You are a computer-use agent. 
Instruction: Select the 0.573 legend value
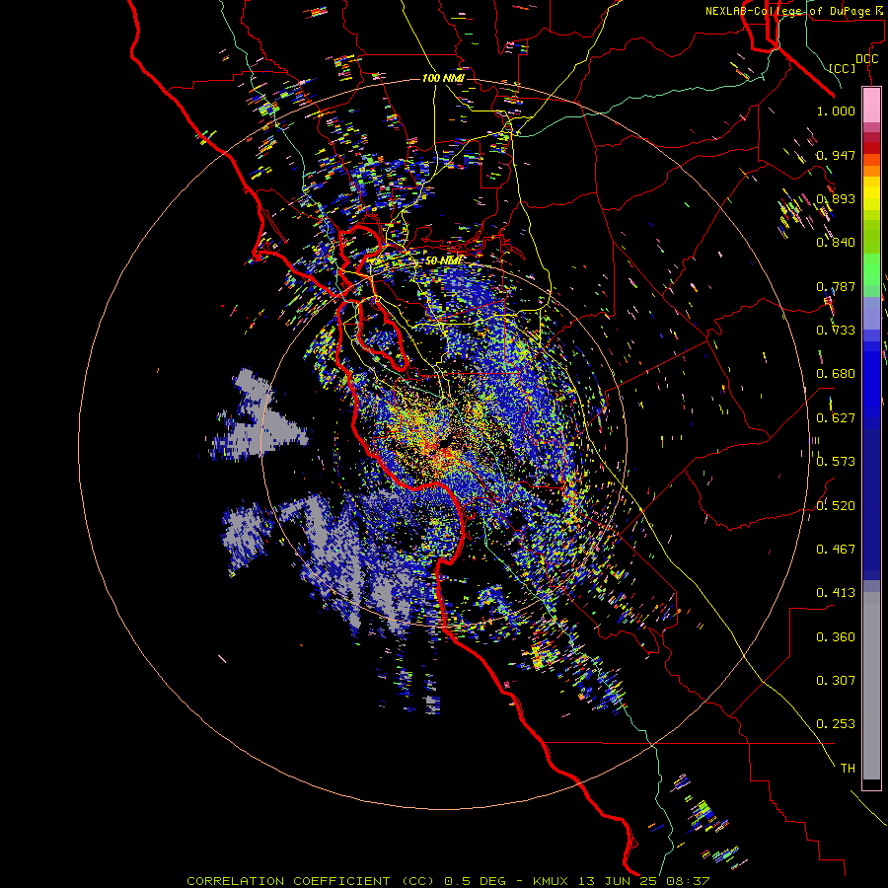(836, 462)
